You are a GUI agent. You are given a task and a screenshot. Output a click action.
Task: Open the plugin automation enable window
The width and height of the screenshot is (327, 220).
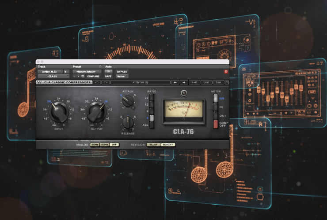108,71
